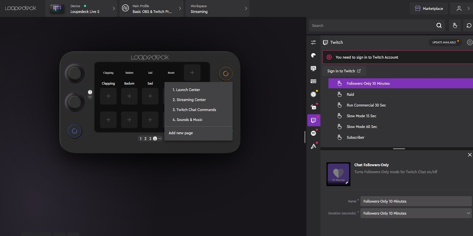
Task: Click the empty plus slot under Clapping label
Action: coord(108,96)
